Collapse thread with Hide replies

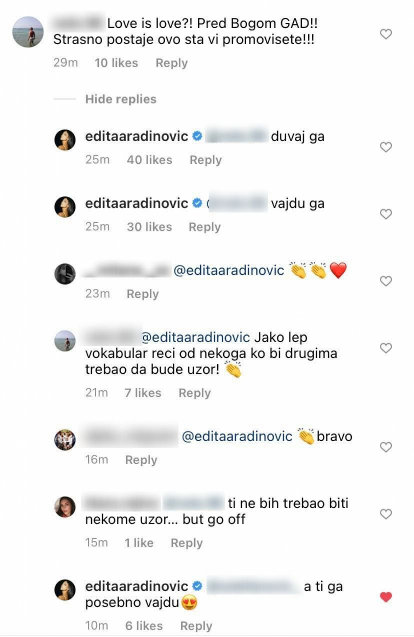pyautogui.click(x=121, y=99)
